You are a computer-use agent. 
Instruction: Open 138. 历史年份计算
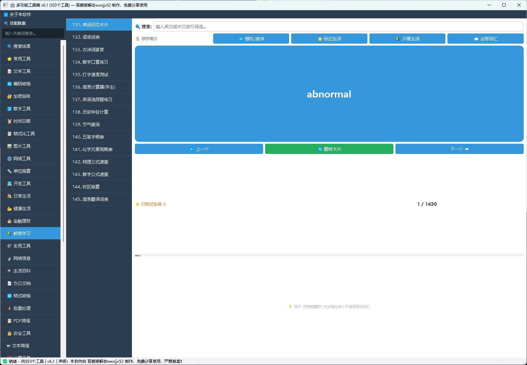[99, 112]
